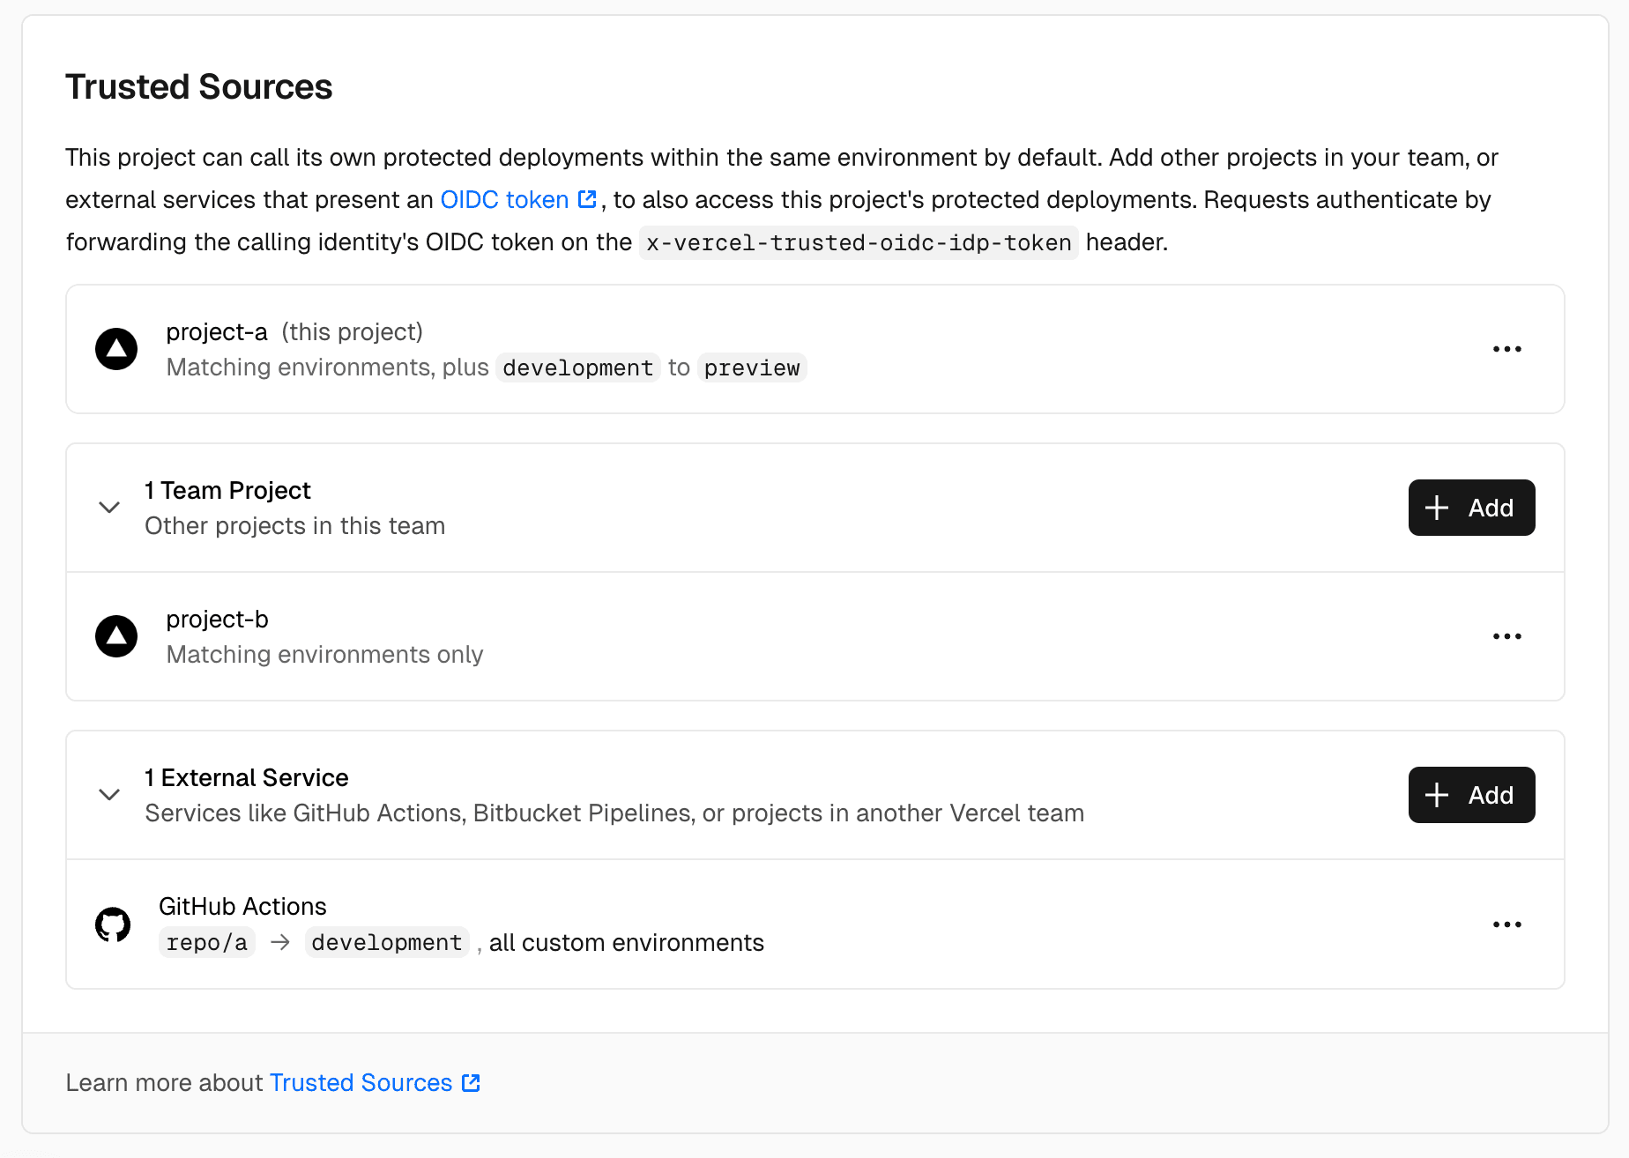Image resolution: width=1629 pixels, height=1158 pixels.
Task: Click the preview environment badge
Action: (x=752, y=367)
